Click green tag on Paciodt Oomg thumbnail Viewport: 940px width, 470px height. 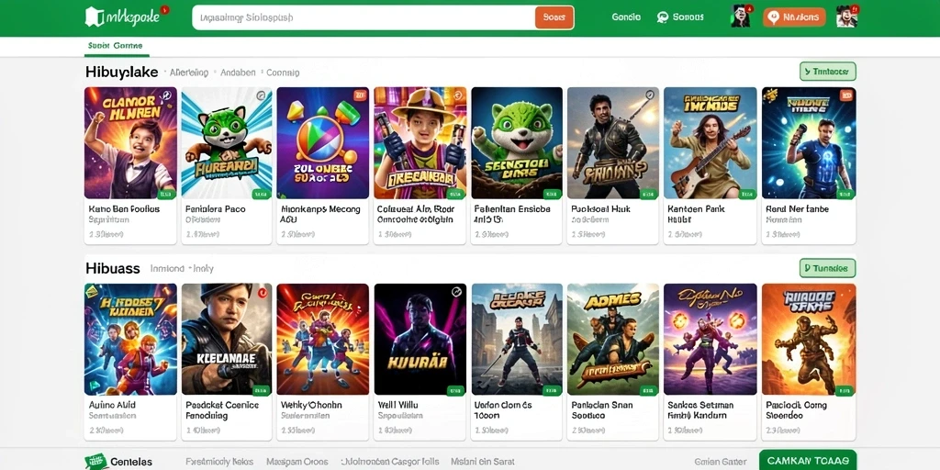point(845,390)
